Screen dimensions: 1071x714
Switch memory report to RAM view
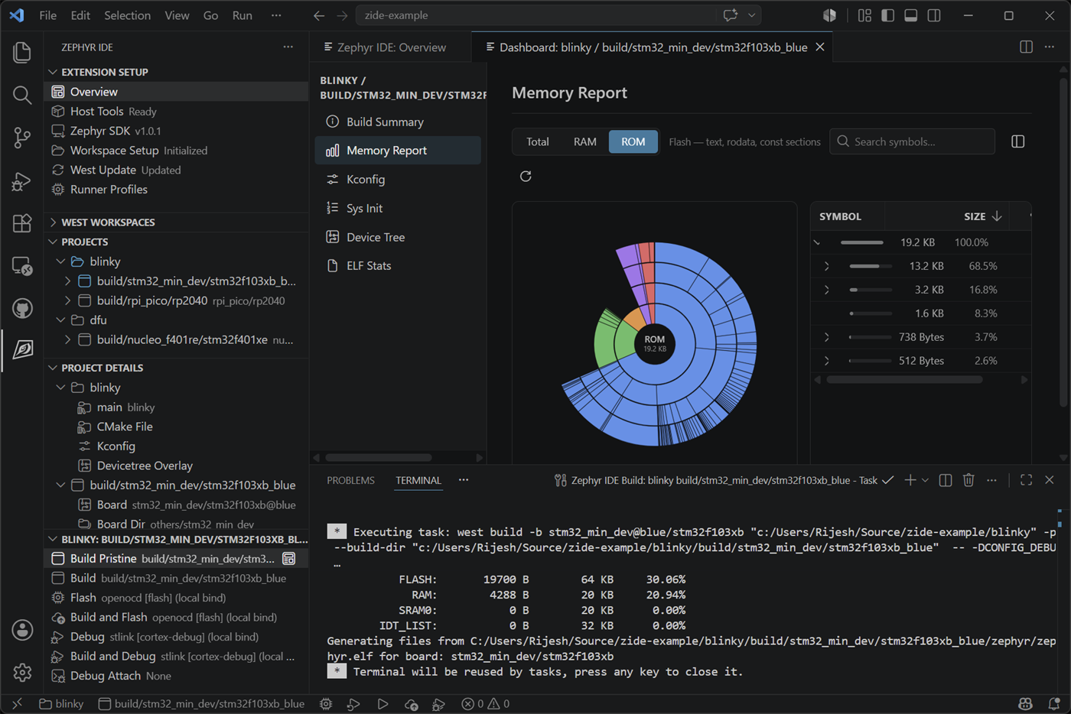[585, 141]
